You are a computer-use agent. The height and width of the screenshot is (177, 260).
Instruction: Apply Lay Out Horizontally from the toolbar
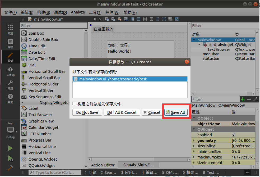click(x=132, y=19)
